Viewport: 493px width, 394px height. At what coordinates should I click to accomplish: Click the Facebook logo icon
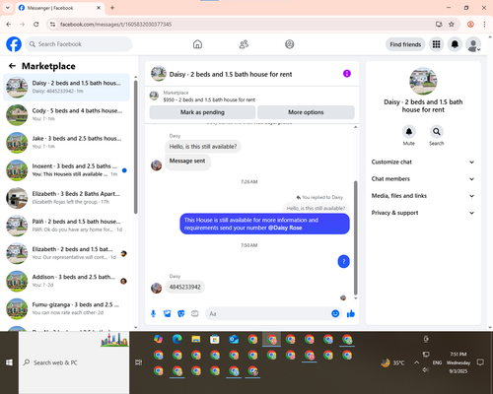pos(14,44)
